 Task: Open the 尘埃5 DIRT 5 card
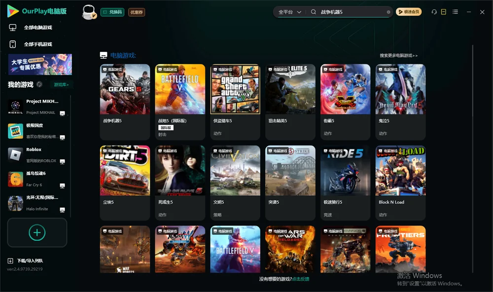click(x=125, y=183)
